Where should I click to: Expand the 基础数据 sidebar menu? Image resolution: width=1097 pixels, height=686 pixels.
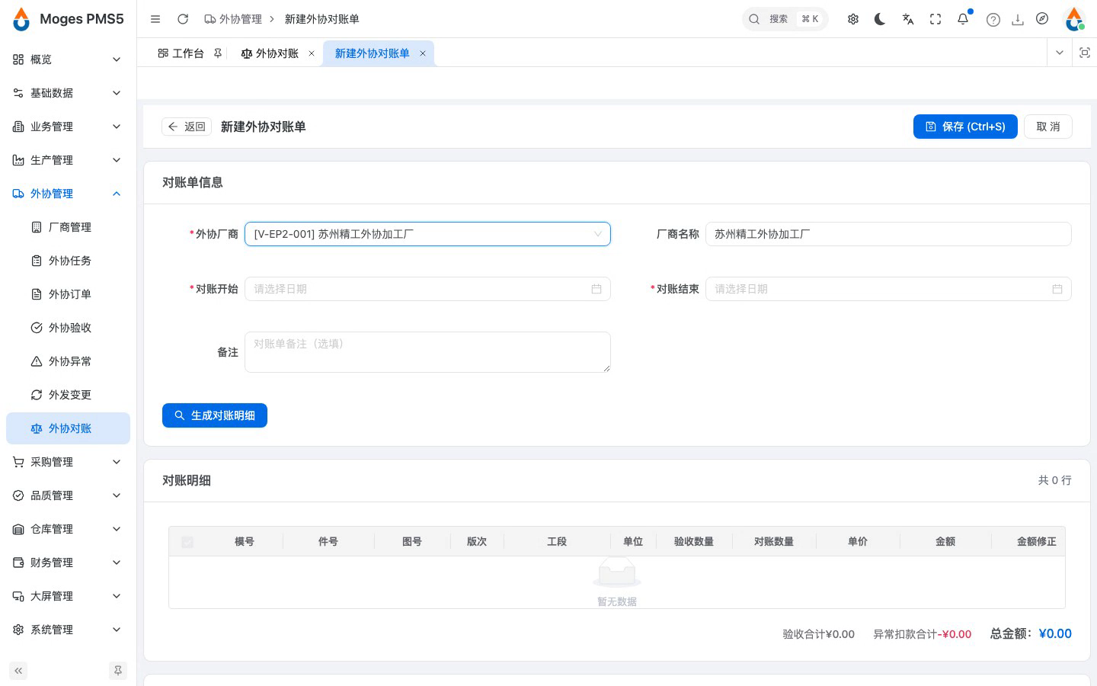click(x=68, y=93)
